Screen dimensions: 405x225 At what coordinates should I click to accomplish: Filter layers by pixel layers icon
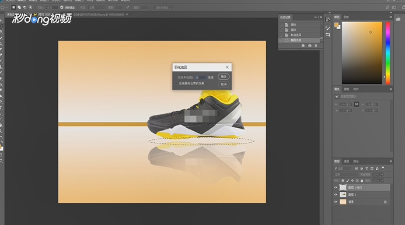point(356,168)
